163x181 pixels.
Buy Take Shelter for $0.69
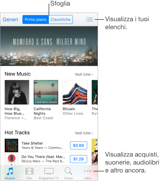(78, 145)
